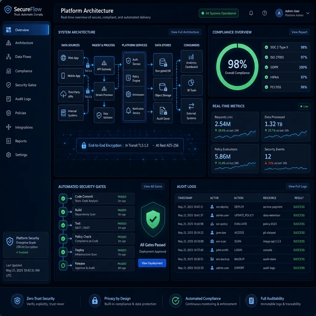Select the Object Storage node
The height and width of the screenshot is (316, 316).
pos(163,89)
